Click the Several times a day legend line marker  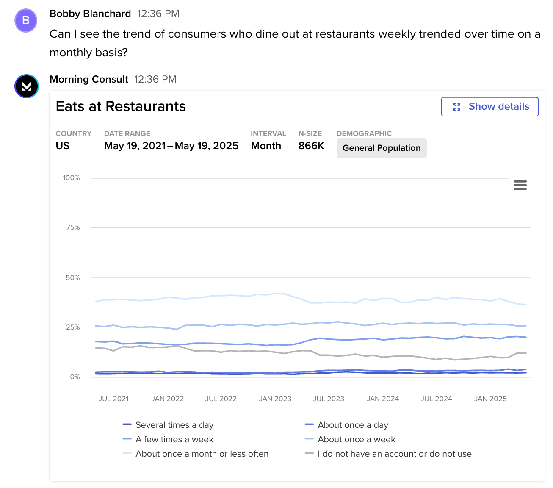tap(127, 424)
